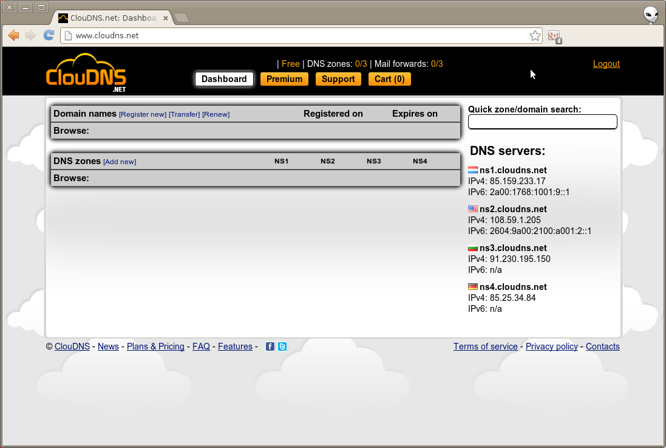The image size is (666, 448).
Task: Click the IPv4 address 91.230.195.150
Action: coord(520,259)
